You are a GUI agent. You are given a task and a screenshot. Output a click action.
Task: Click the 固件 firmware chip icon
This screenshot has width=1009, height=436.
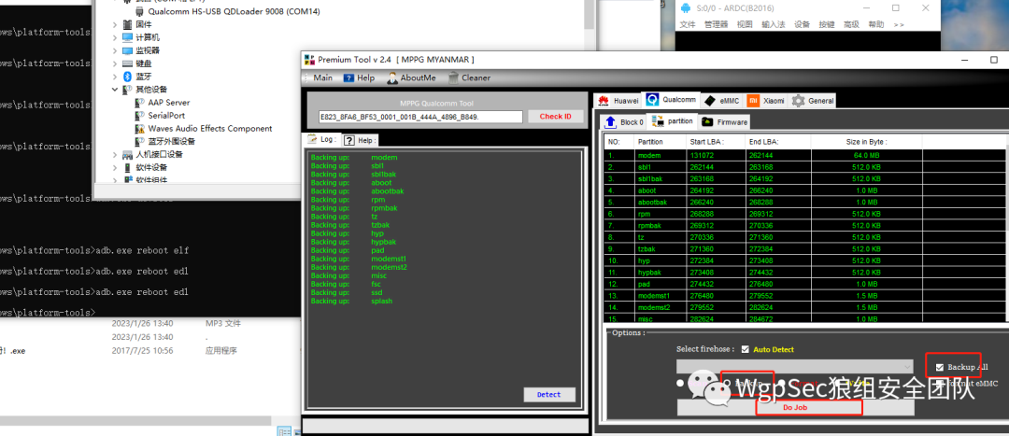click(x=127, y=24)
